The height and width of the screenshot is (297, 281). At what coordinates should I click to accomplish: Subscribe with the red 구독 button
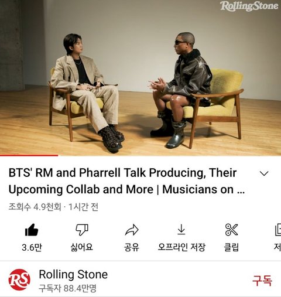tap(262, 281)
